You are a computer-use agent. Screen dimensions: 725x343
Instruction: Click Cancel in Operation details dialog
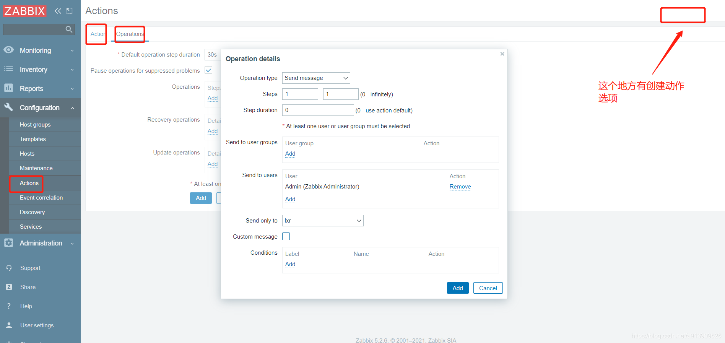(488, 288)
